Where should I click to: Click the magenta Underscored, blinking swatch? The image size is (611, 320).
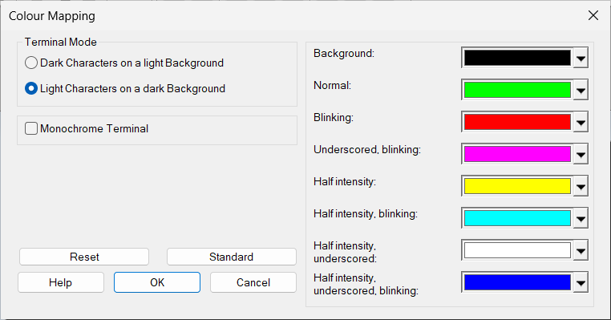click(517, 154)
